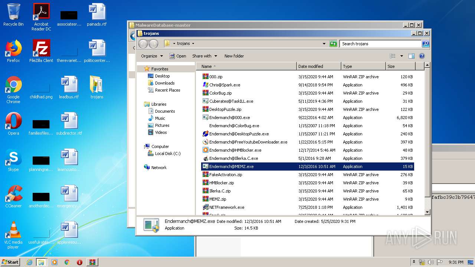Open Recent Places in navigation pane
Screen dimensions: 475x267
pyautogui.click(x=167, y=90)
